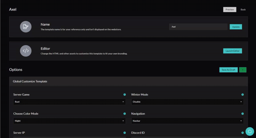
Task: Open the green save options arrow
Action: click(243, 70)
